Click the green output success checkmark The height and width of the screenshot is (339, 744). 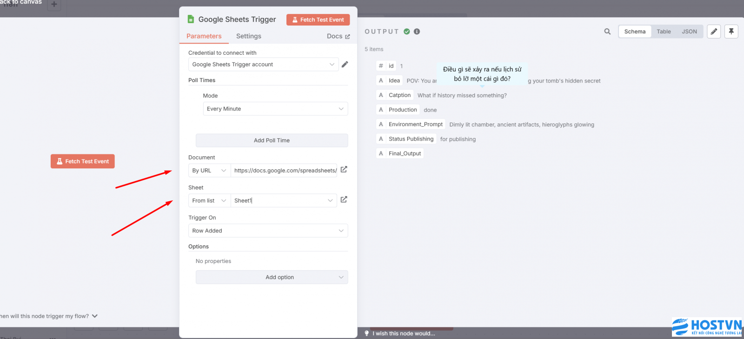click(407, 32)
